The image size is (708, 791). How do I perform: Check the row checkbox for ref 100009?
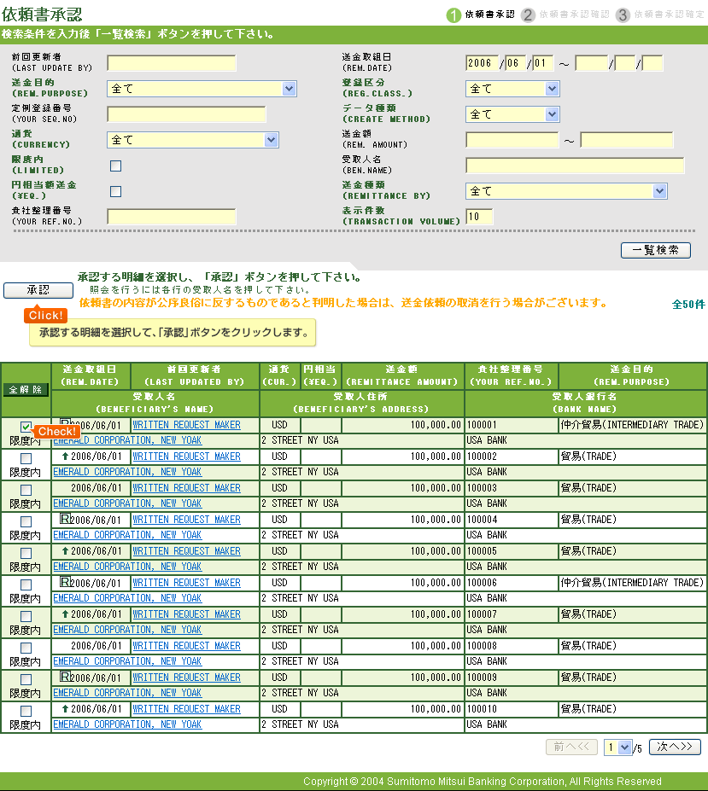click(26, 679)
